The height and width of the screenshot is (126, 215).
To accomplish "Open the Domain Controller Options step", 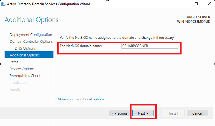I will click(31, 42).
